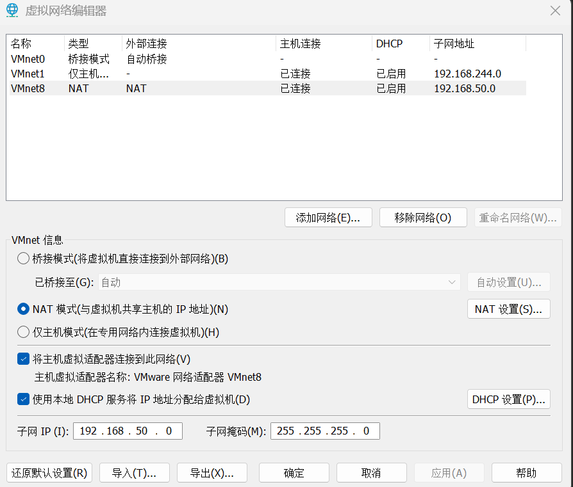The width and height of the screenshot is (573, 487).
Task: Toggle 使用本地 DHCP 服务 checkbox
Action: (23, 399)
